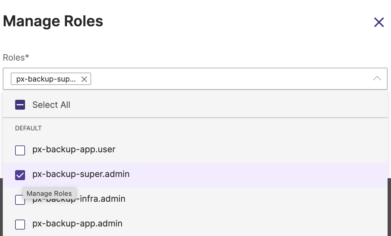The image size is (391, 236).
Task: Click the Select All label text
Action: point(51,105)
